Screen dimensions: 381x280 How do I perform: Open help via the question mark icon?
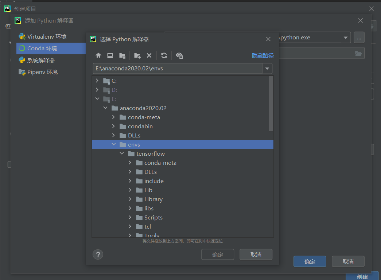pyautogui.click(x=98, y=254)
